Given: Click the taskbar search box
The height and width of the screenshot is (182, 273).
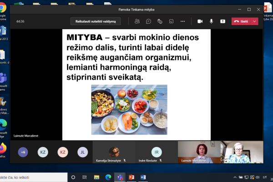Looking at the screenshot, I should (x=33, y=177).
